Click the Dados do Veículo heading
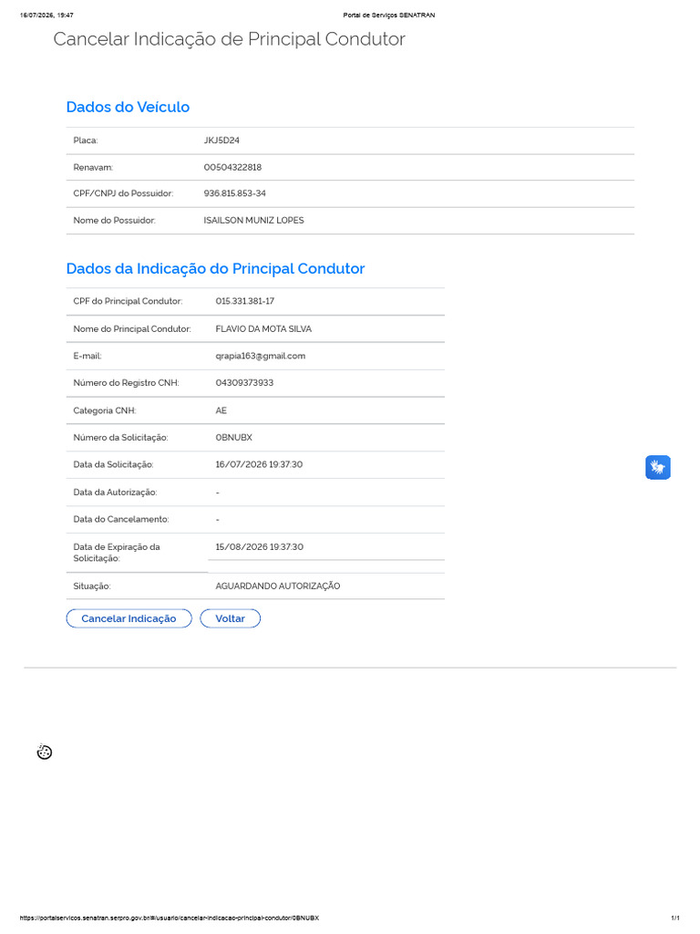 [x=128, y=108]
